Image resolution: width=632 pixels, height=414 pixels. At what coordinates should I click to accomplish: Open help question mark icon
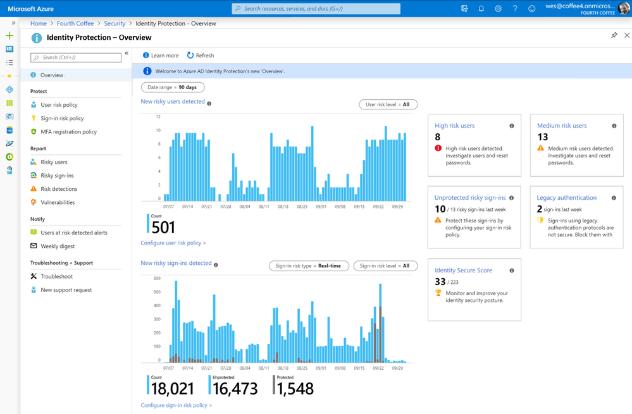[x=515, y=8]
